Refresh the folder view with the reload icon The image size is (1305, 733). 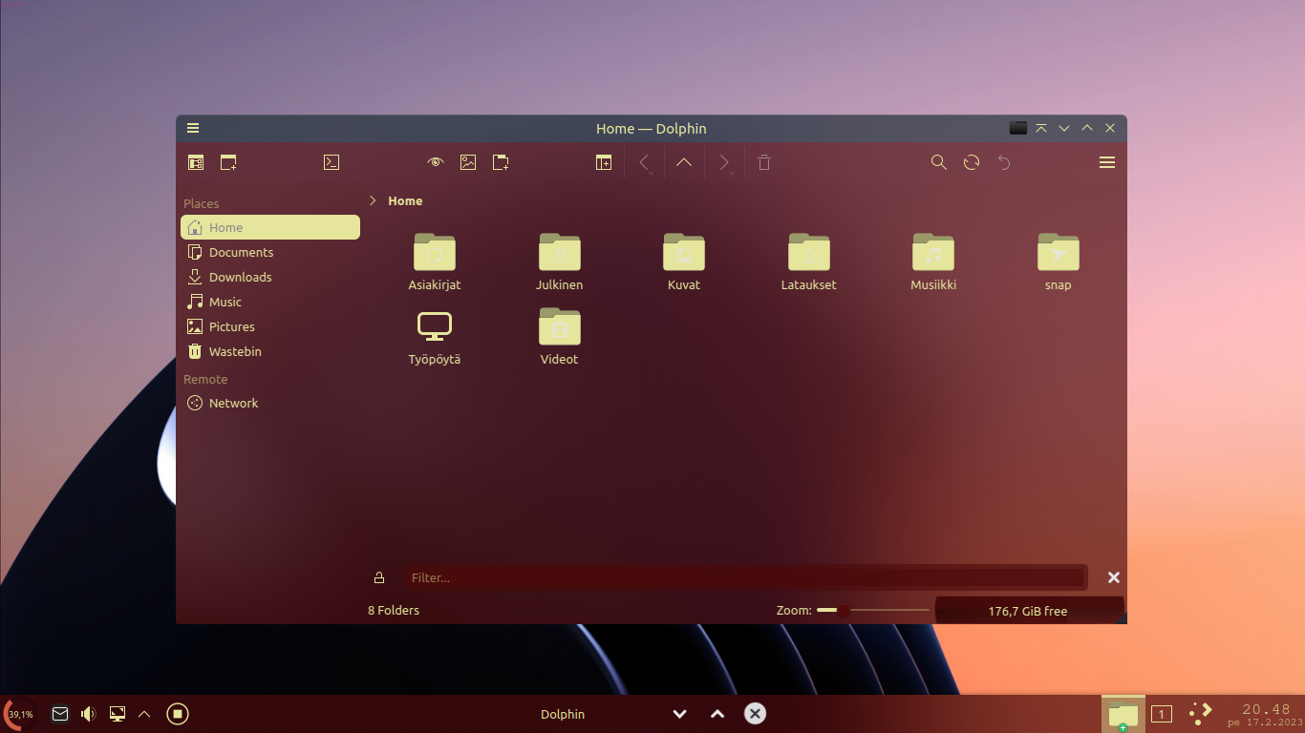pos(972,162)
